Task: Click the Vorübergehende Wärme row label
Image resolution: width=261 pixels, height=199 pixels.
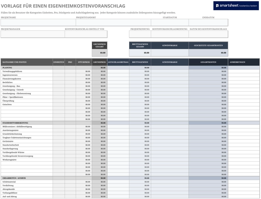Action: point(13,152)
